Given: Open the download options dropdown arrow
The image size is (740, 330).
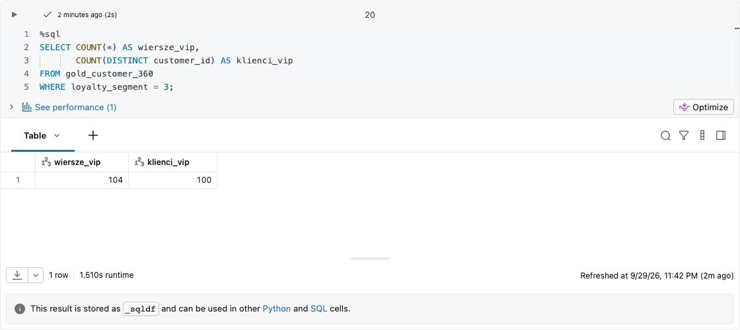Looking at the screenshot, I should (36, 275).
